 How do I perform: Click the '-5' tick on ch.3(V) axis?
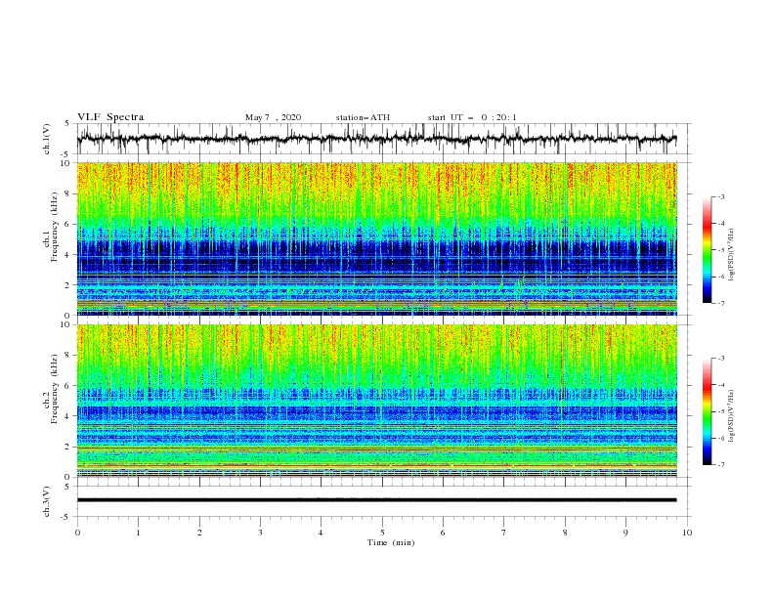pos(66,517)
